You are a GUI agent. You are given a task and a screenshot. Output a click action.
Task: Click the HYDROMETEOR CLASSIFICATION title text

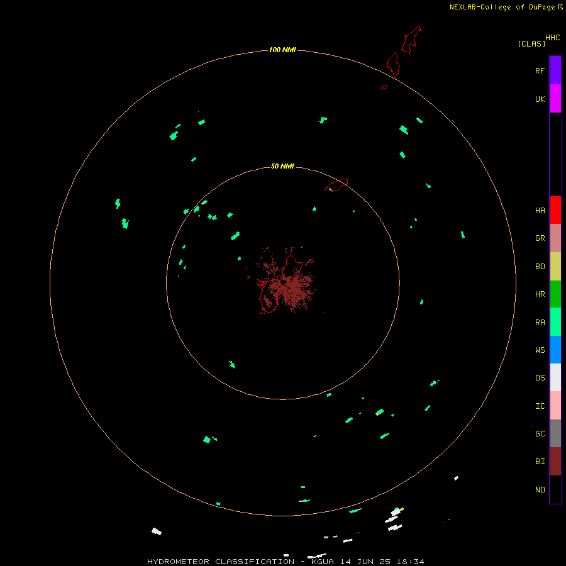pyautogui.click(x=221, y=562)
